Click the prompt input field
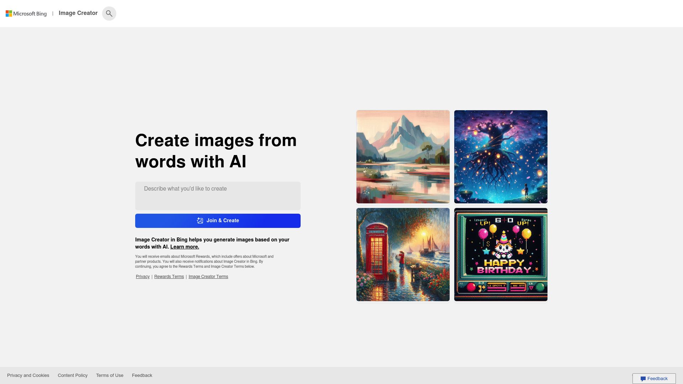This screenshot has width=683, height=384. 218,196
